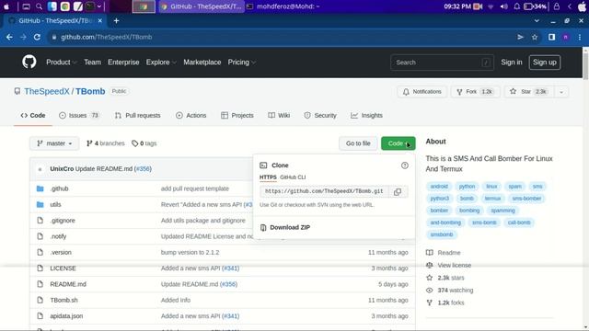This screenshot has width=589, height=331.
Task: Switch to the mohdferoz@Mohd terminal window
Action: pyautogui.click(x=284, y=6)
